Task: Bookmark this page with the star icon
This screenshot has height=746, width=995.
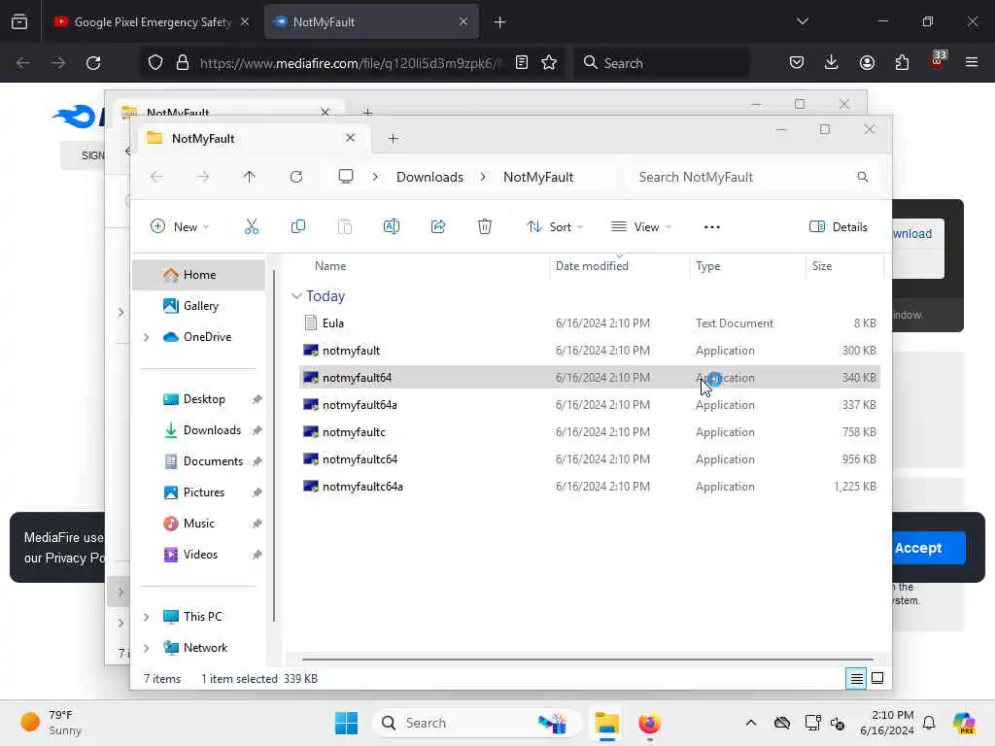Action: point(550,63)
